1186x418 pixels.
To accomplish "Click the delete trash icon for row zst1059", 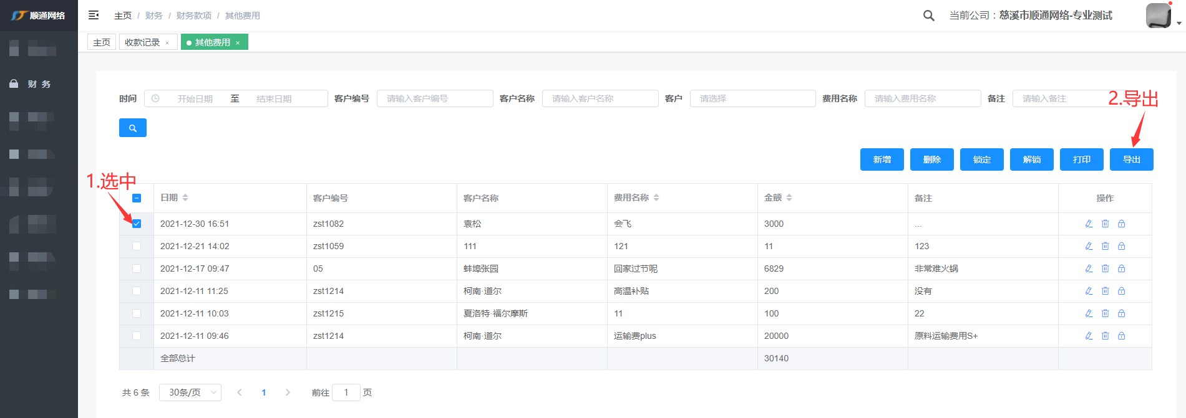I will [x=1105, y=246].
